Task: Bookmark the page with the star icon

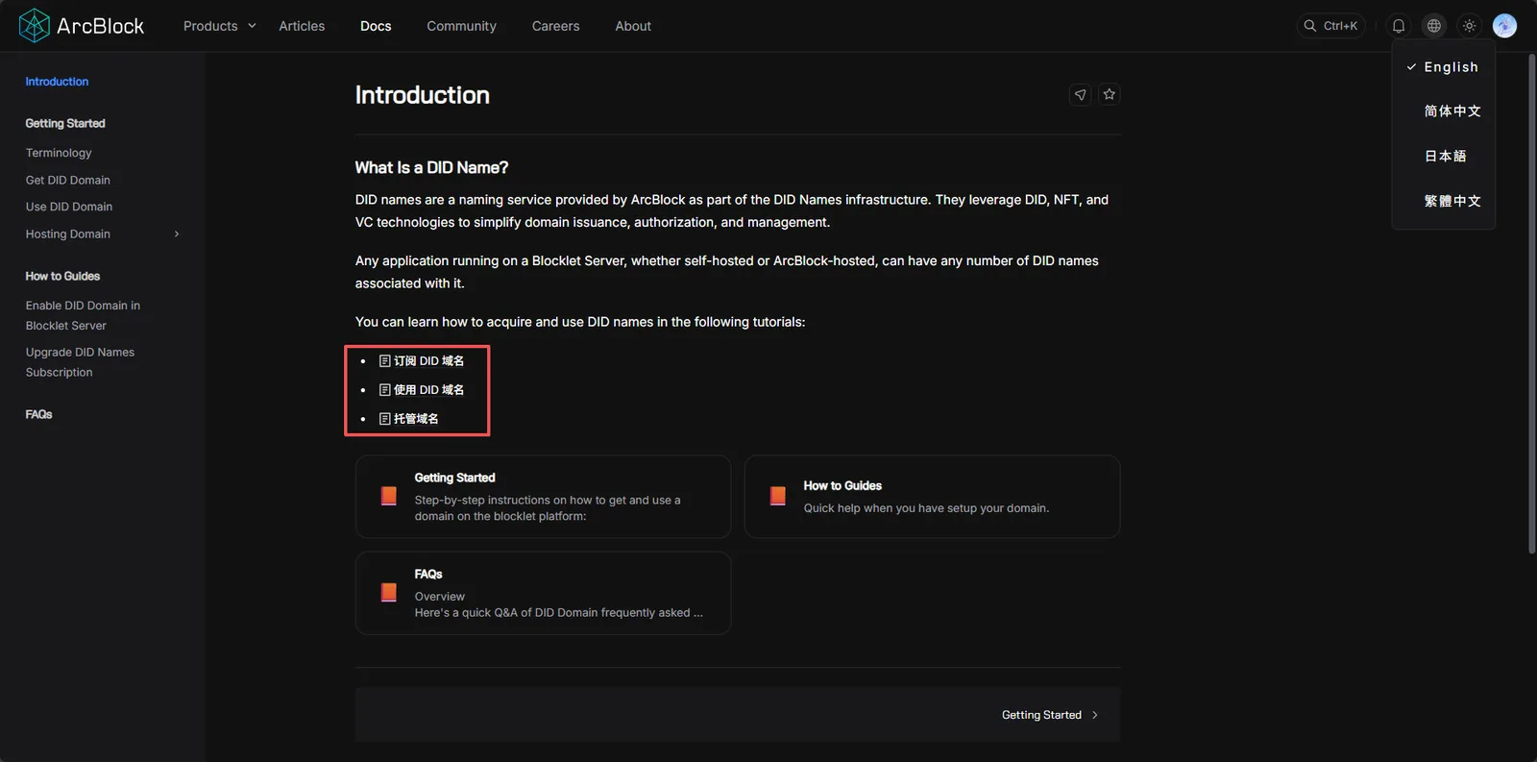Action: (x=1110, y=94)
